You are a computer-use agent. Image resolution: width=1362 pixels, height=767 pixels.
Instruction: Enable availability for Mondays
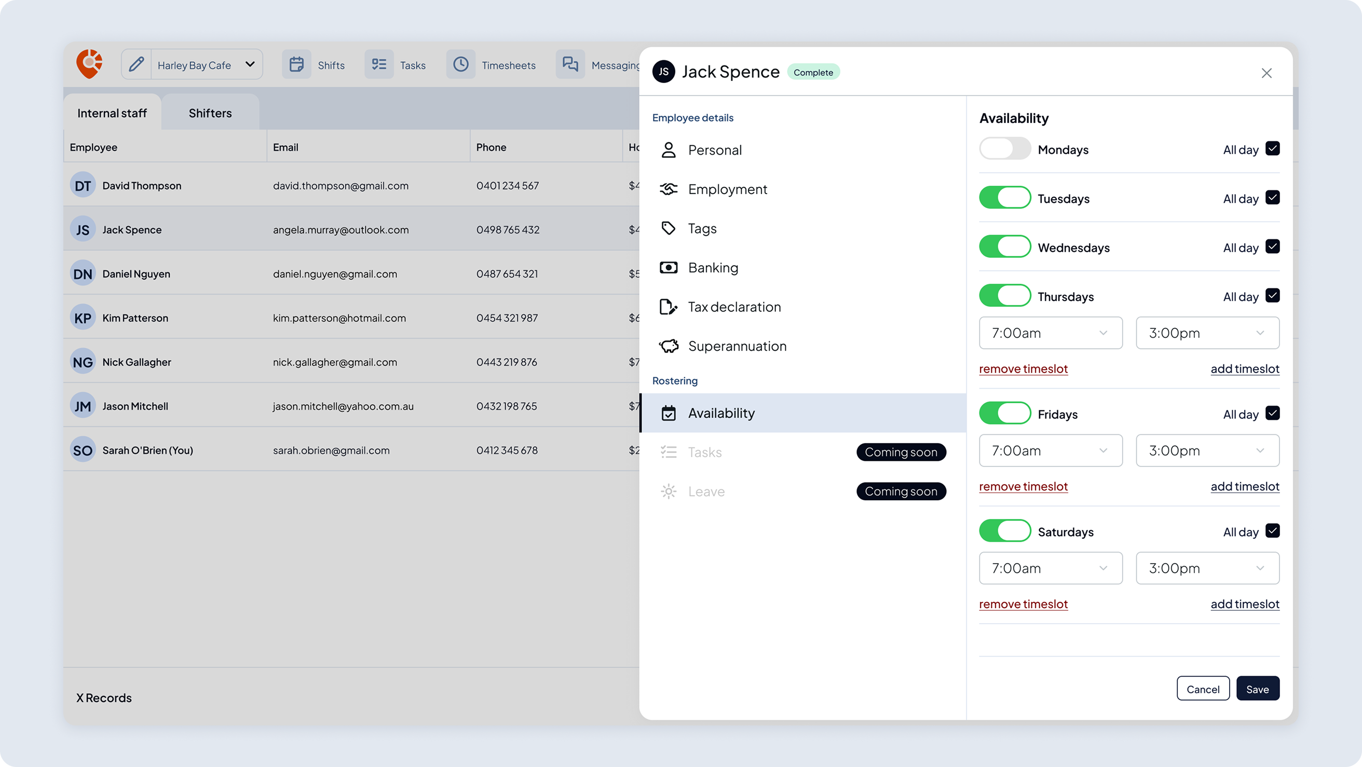click(x=1004, y=148)
